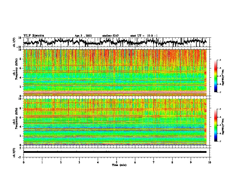Image resolution: width=236 pixels, height=182 pixels.
Task: Click the '-3' tick on ch.1 colorbar
Action: click(x=220, y=60)
